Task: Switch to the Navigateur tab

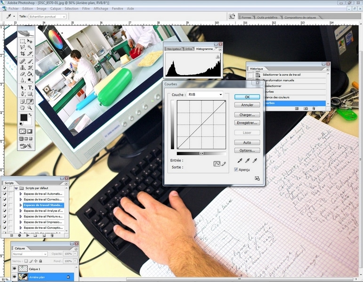Action: click(x=174, y=49)
